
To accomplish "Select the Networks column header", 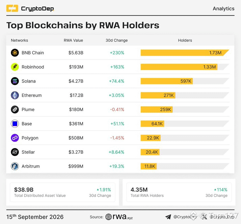I will (20, 40).
